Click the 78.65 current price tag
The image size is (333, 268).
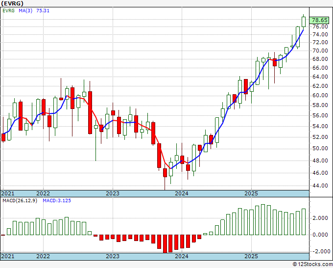click(319, 20)
